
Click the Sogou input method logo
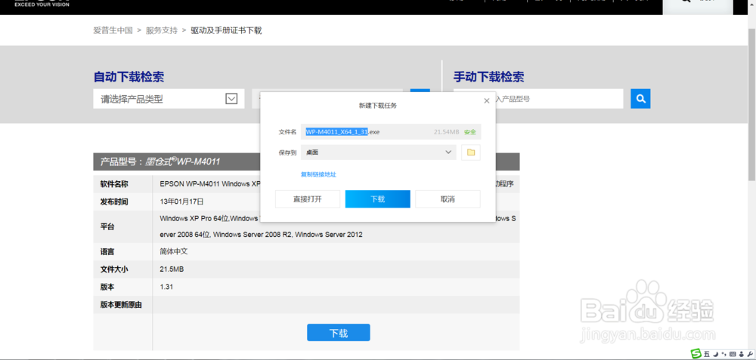(696, 353)
